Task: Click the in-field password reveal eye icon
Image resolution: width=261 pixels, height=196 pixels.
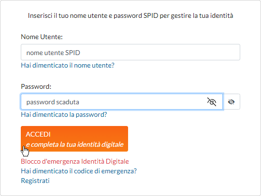Action: click(212, 102)
